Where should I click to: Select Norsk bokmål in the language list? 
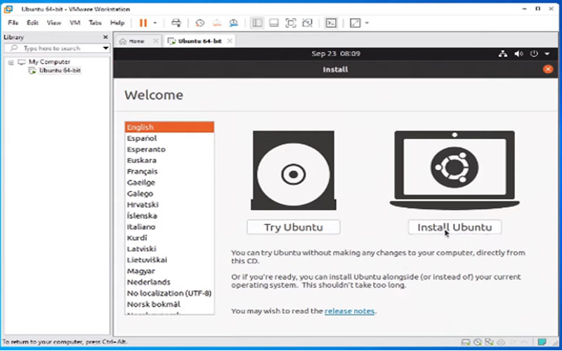pos(169,305)
